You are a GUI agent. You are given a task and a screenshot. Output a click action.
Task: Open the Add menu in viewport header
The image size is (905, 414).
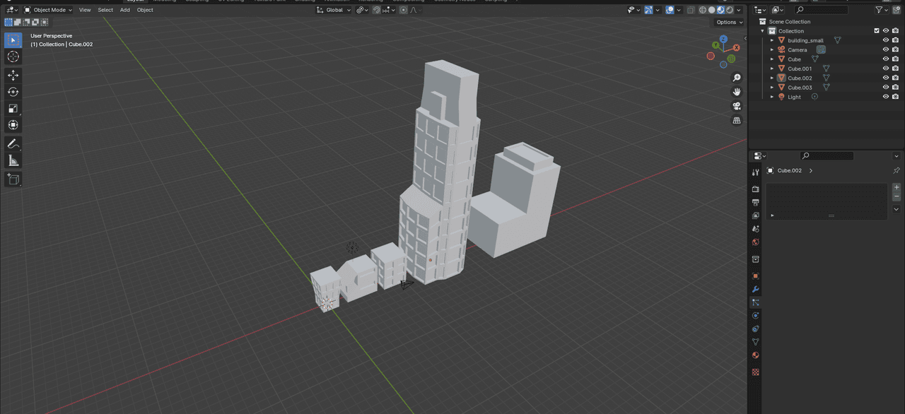pos(124,10)
